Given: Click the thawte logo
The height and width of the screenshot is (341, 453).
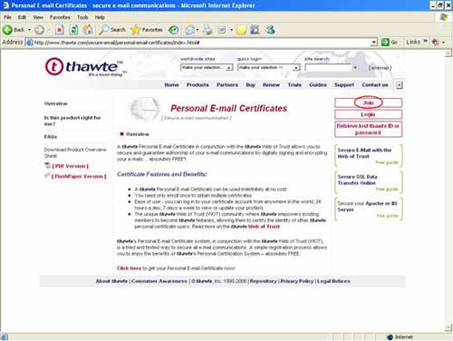Looking at the screenshot, I should tap(85, 67).
